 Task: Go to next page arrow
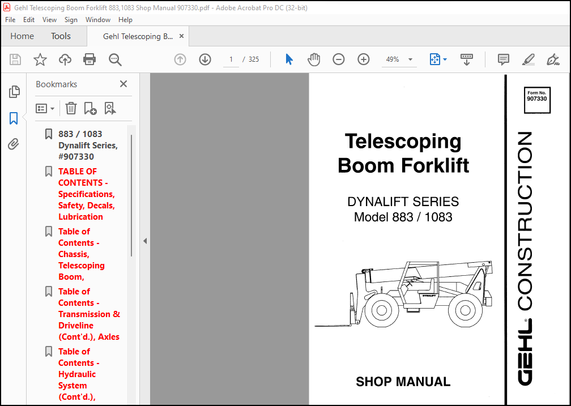[x=205, y=59]
